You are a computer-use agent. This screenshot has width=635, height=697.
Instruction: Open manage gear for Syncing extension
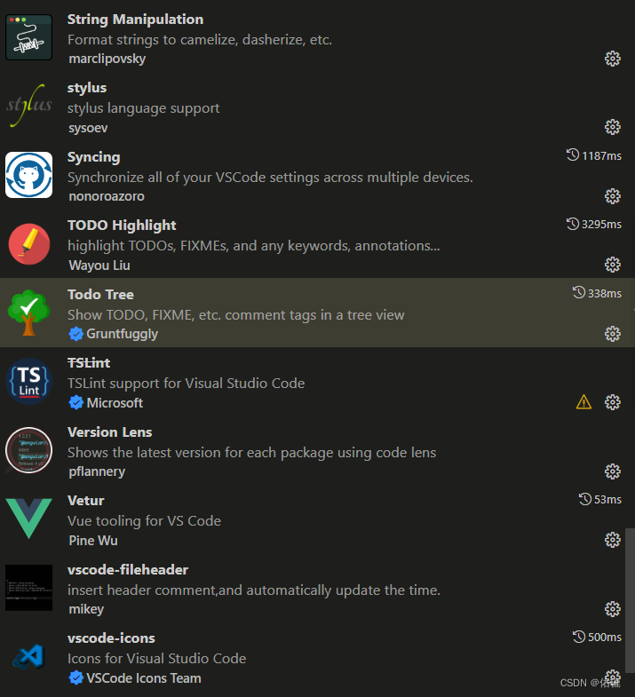click(x=612, y=196)
